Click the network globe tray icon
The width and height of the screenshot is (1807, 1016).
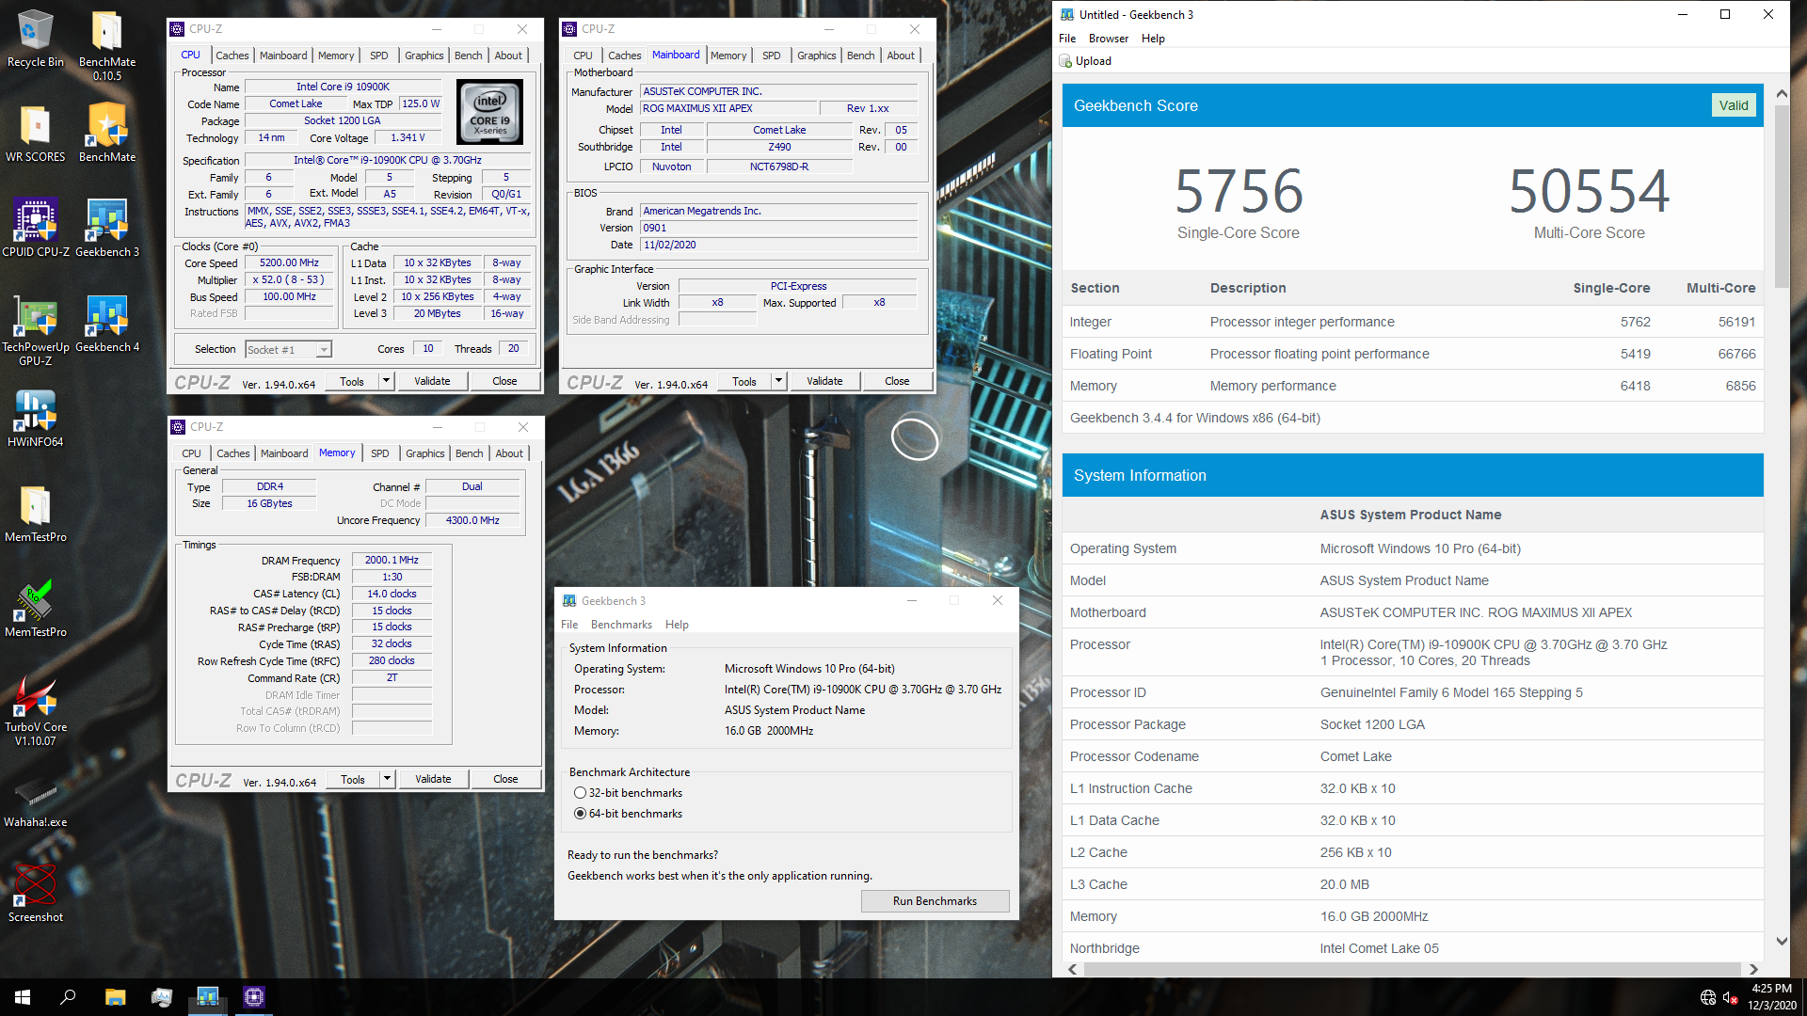pyautogui.click(x=1708, y=997)
